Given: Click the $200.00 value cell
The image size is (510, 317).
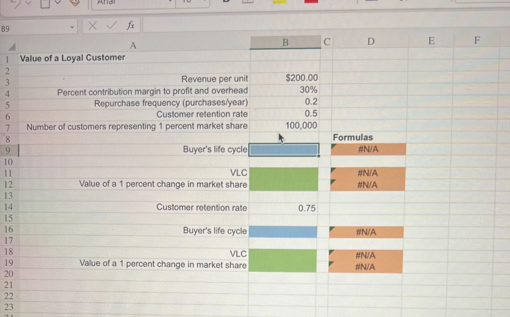Looking at the screenshot, I should [285, 78].
